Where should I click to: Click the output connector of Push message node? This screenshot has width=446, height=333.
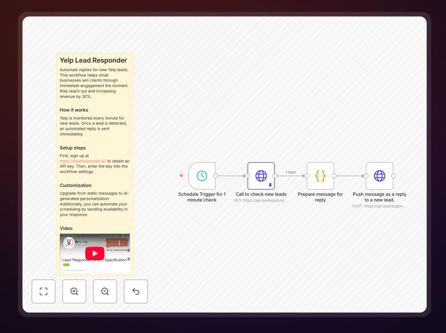pyautogui.click(x=393, y=176)
